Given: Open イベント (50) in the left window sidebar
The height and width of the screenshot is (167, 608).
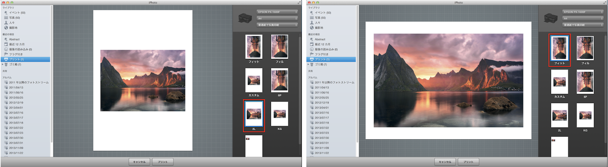Looking at the screenshot, I should click(17, 13).
